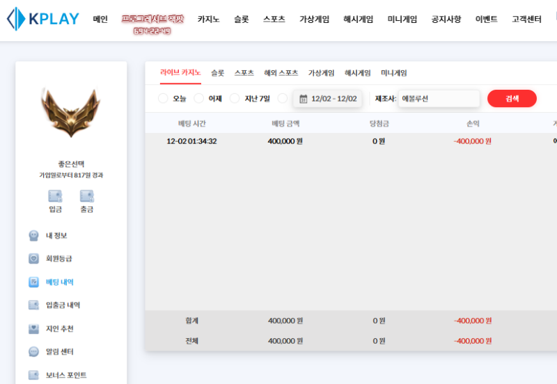Viewport: 557px width, 384px height.
Task: Open 공지사항 in top navigation
Action: (x=446, y=19)
